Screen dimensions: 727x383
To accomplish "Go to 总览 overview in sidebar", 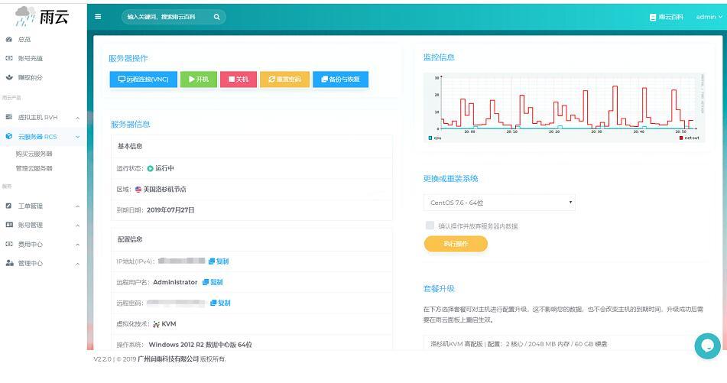I will tap(24, 39).
